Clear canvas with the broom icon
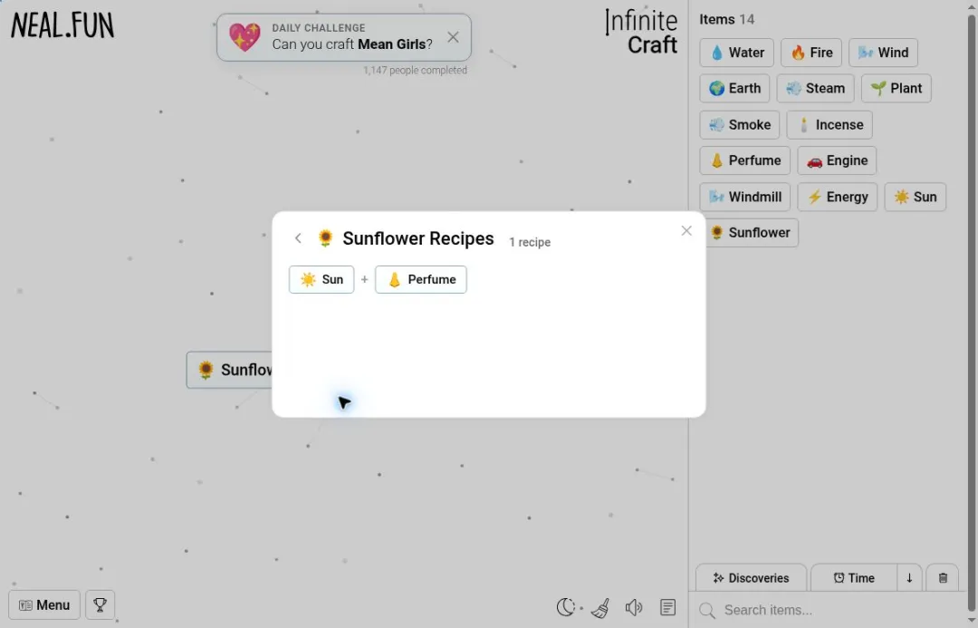Image resolution: width=978 pixels, height=628 pixels. [x=600, y=607]
